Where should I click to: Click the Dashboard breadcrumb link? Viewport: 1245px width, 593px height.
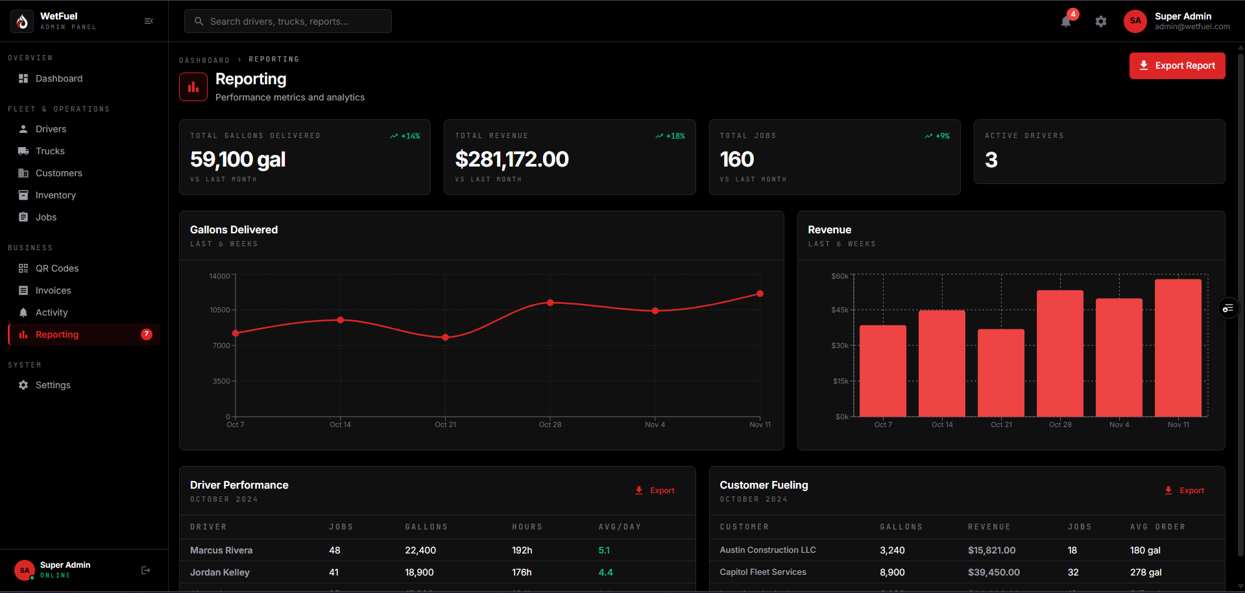[204, 60]
